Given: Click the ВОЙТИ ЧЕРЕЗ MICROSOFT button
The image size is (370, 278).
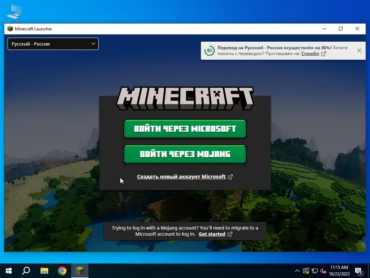Looking at the screenshot, I should tap(185, 129).
